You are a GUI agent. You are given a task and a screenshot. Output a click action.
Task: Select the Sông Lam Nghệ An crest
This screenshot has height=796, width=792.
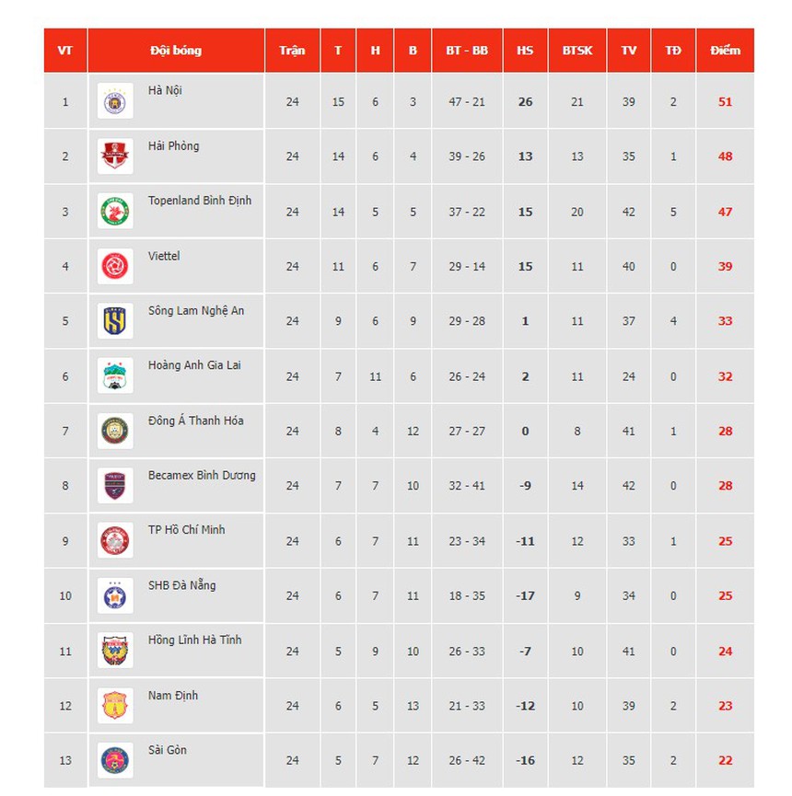tap(116, 321)
